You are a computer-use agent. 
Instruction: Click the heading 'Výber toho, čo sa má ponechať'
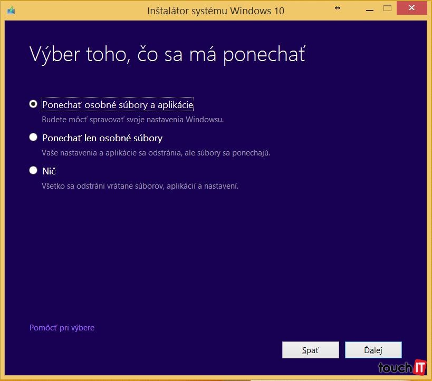[167, 54]
